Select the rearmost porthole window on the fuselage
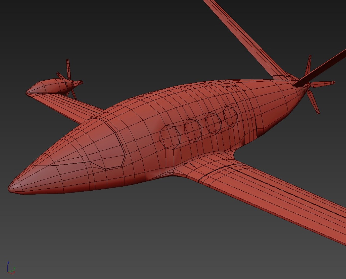The image size is (346, 279). click(230, 116)
